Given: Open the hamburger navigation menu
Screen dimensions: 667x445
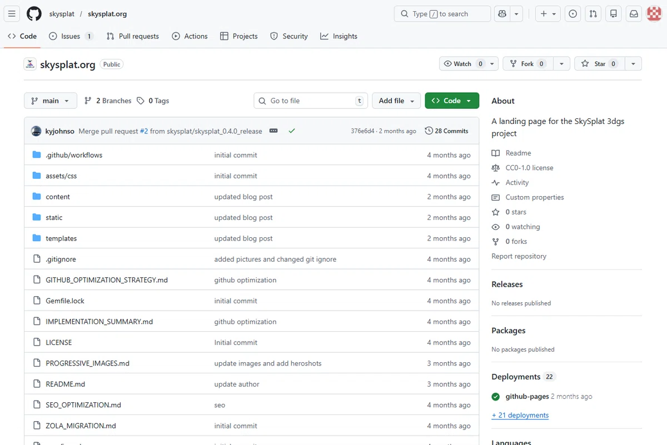Looking at the screenshot, I should 12,14.
